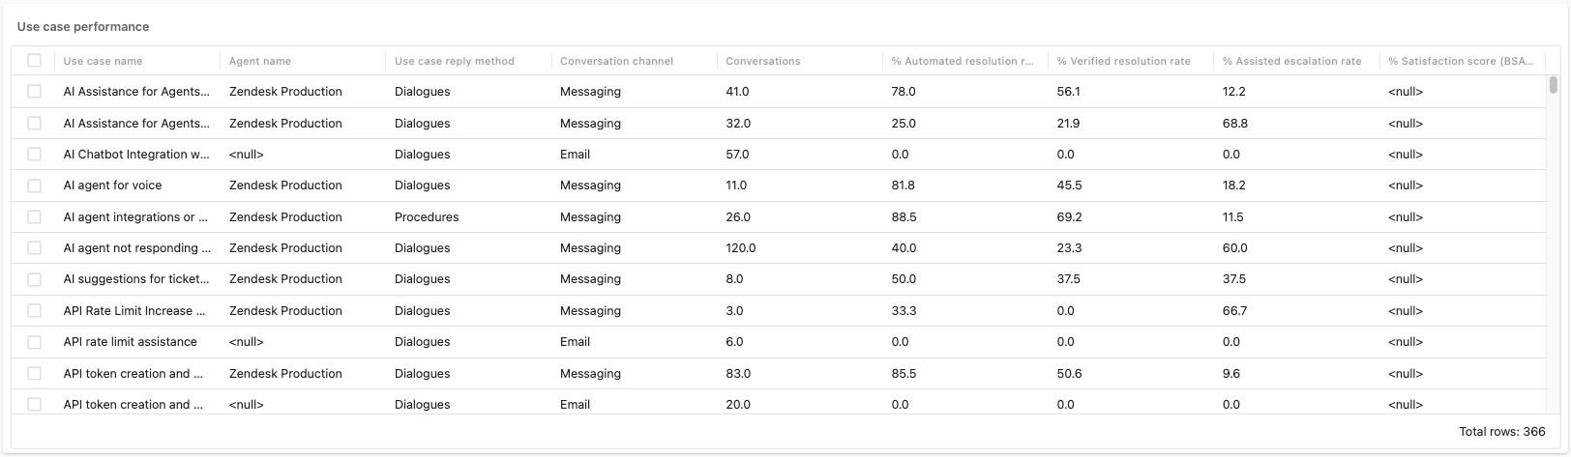Select checkbox for API Rate Limit Increase row
Image resolution: width=1571 pixels, height=457 pixels.
[x=34, y=310]
